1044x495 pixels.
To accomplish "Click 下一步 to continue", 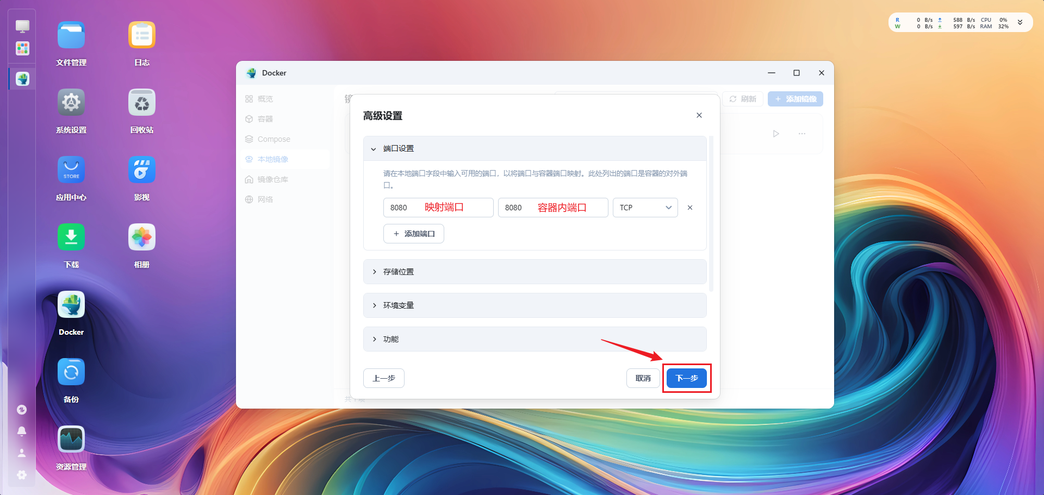I will pos(687,378).
